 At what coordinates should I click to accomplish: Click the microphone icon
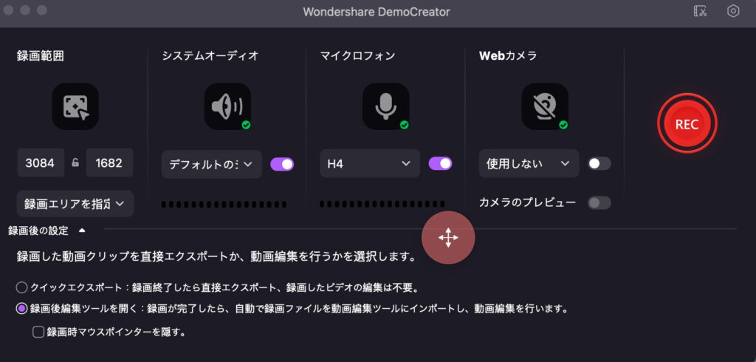point(385,106)
